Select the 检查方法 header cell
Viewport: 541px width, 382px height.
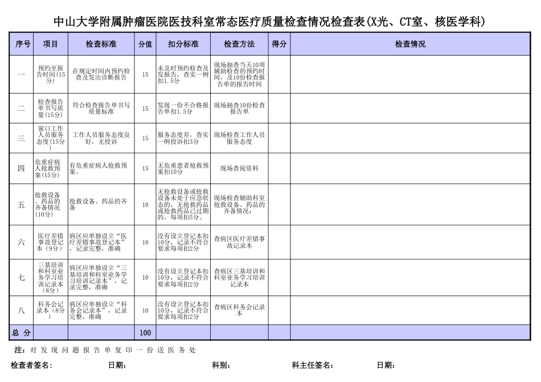239,44
